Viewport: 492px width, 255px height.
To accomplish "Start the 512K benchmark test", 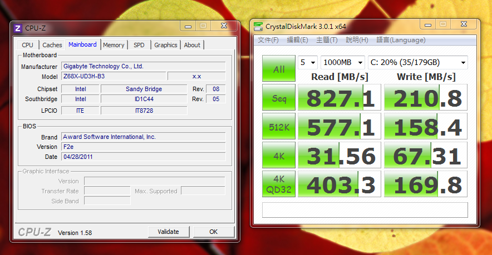I will [x=279, y=126].
